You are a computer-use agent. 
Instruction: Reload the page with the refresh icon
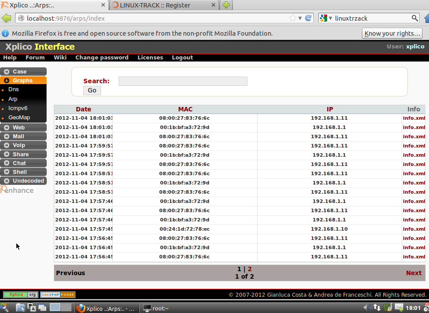[x=308, y=18]
